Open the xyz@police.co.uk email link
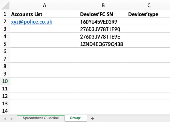This screenshot has width=170, height=122. [x=31, y=22]
